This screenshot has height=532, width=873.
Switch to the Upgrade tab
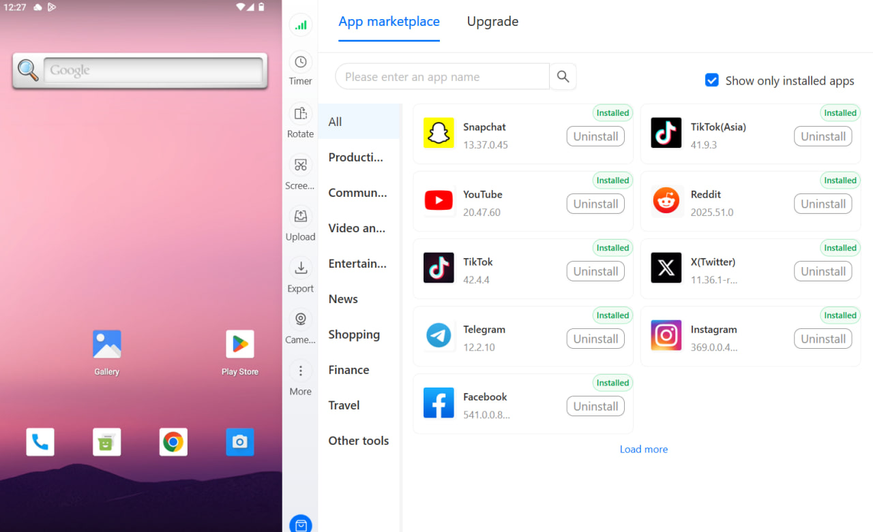[492, 22]
